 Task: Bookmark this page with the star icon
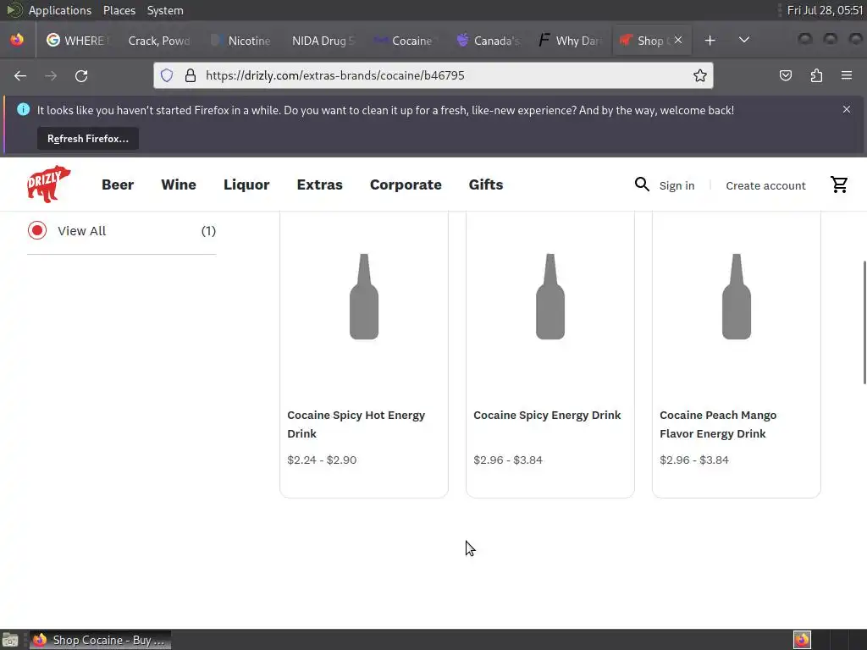699,75
